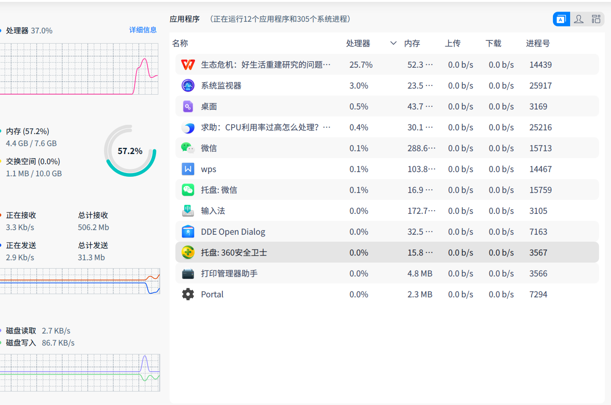Viewport: 611px width, 405px height.
Task: Click the 打印管理器助手 printer icon
Action: tap(188, 273)
